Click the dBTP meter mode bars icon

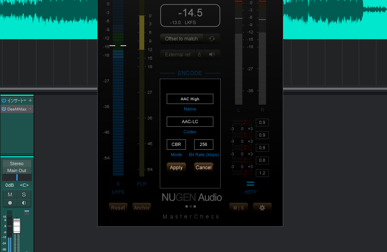tap(250, 183)
